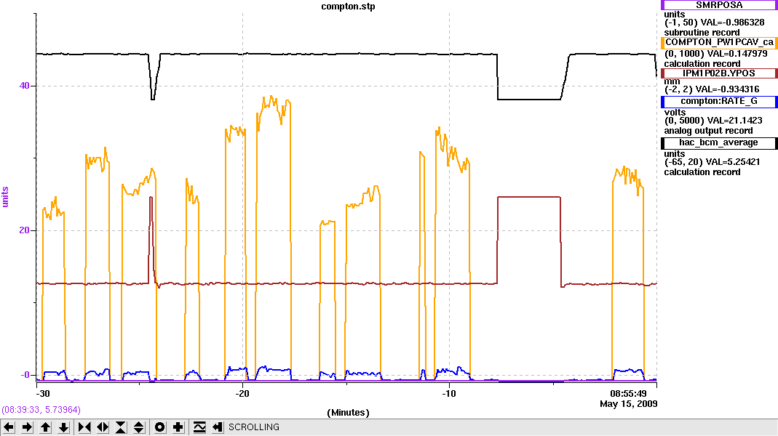Click the 'volts' units label under compton:RATE_G
Screen dimensions: 778x436
(675, 113)
